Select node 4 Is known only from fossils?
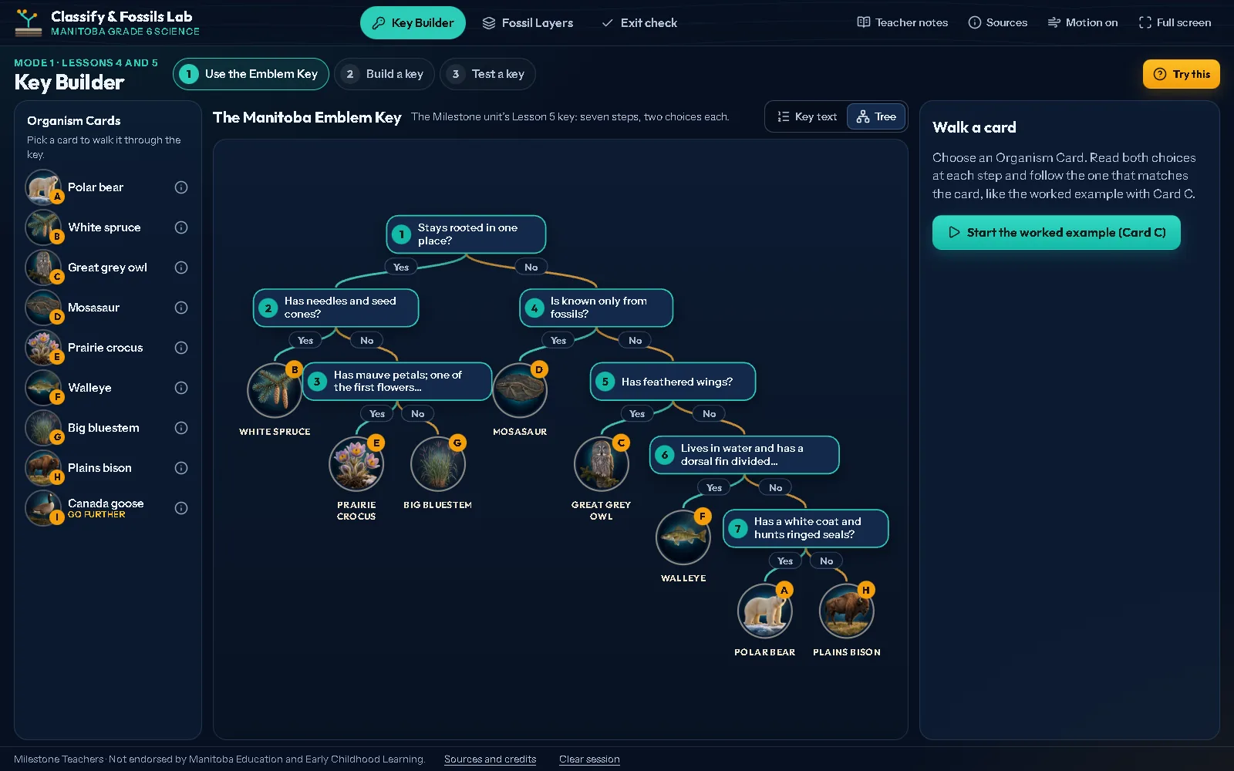The height and width of the screenshot is (771, 1234). point(596,308)
